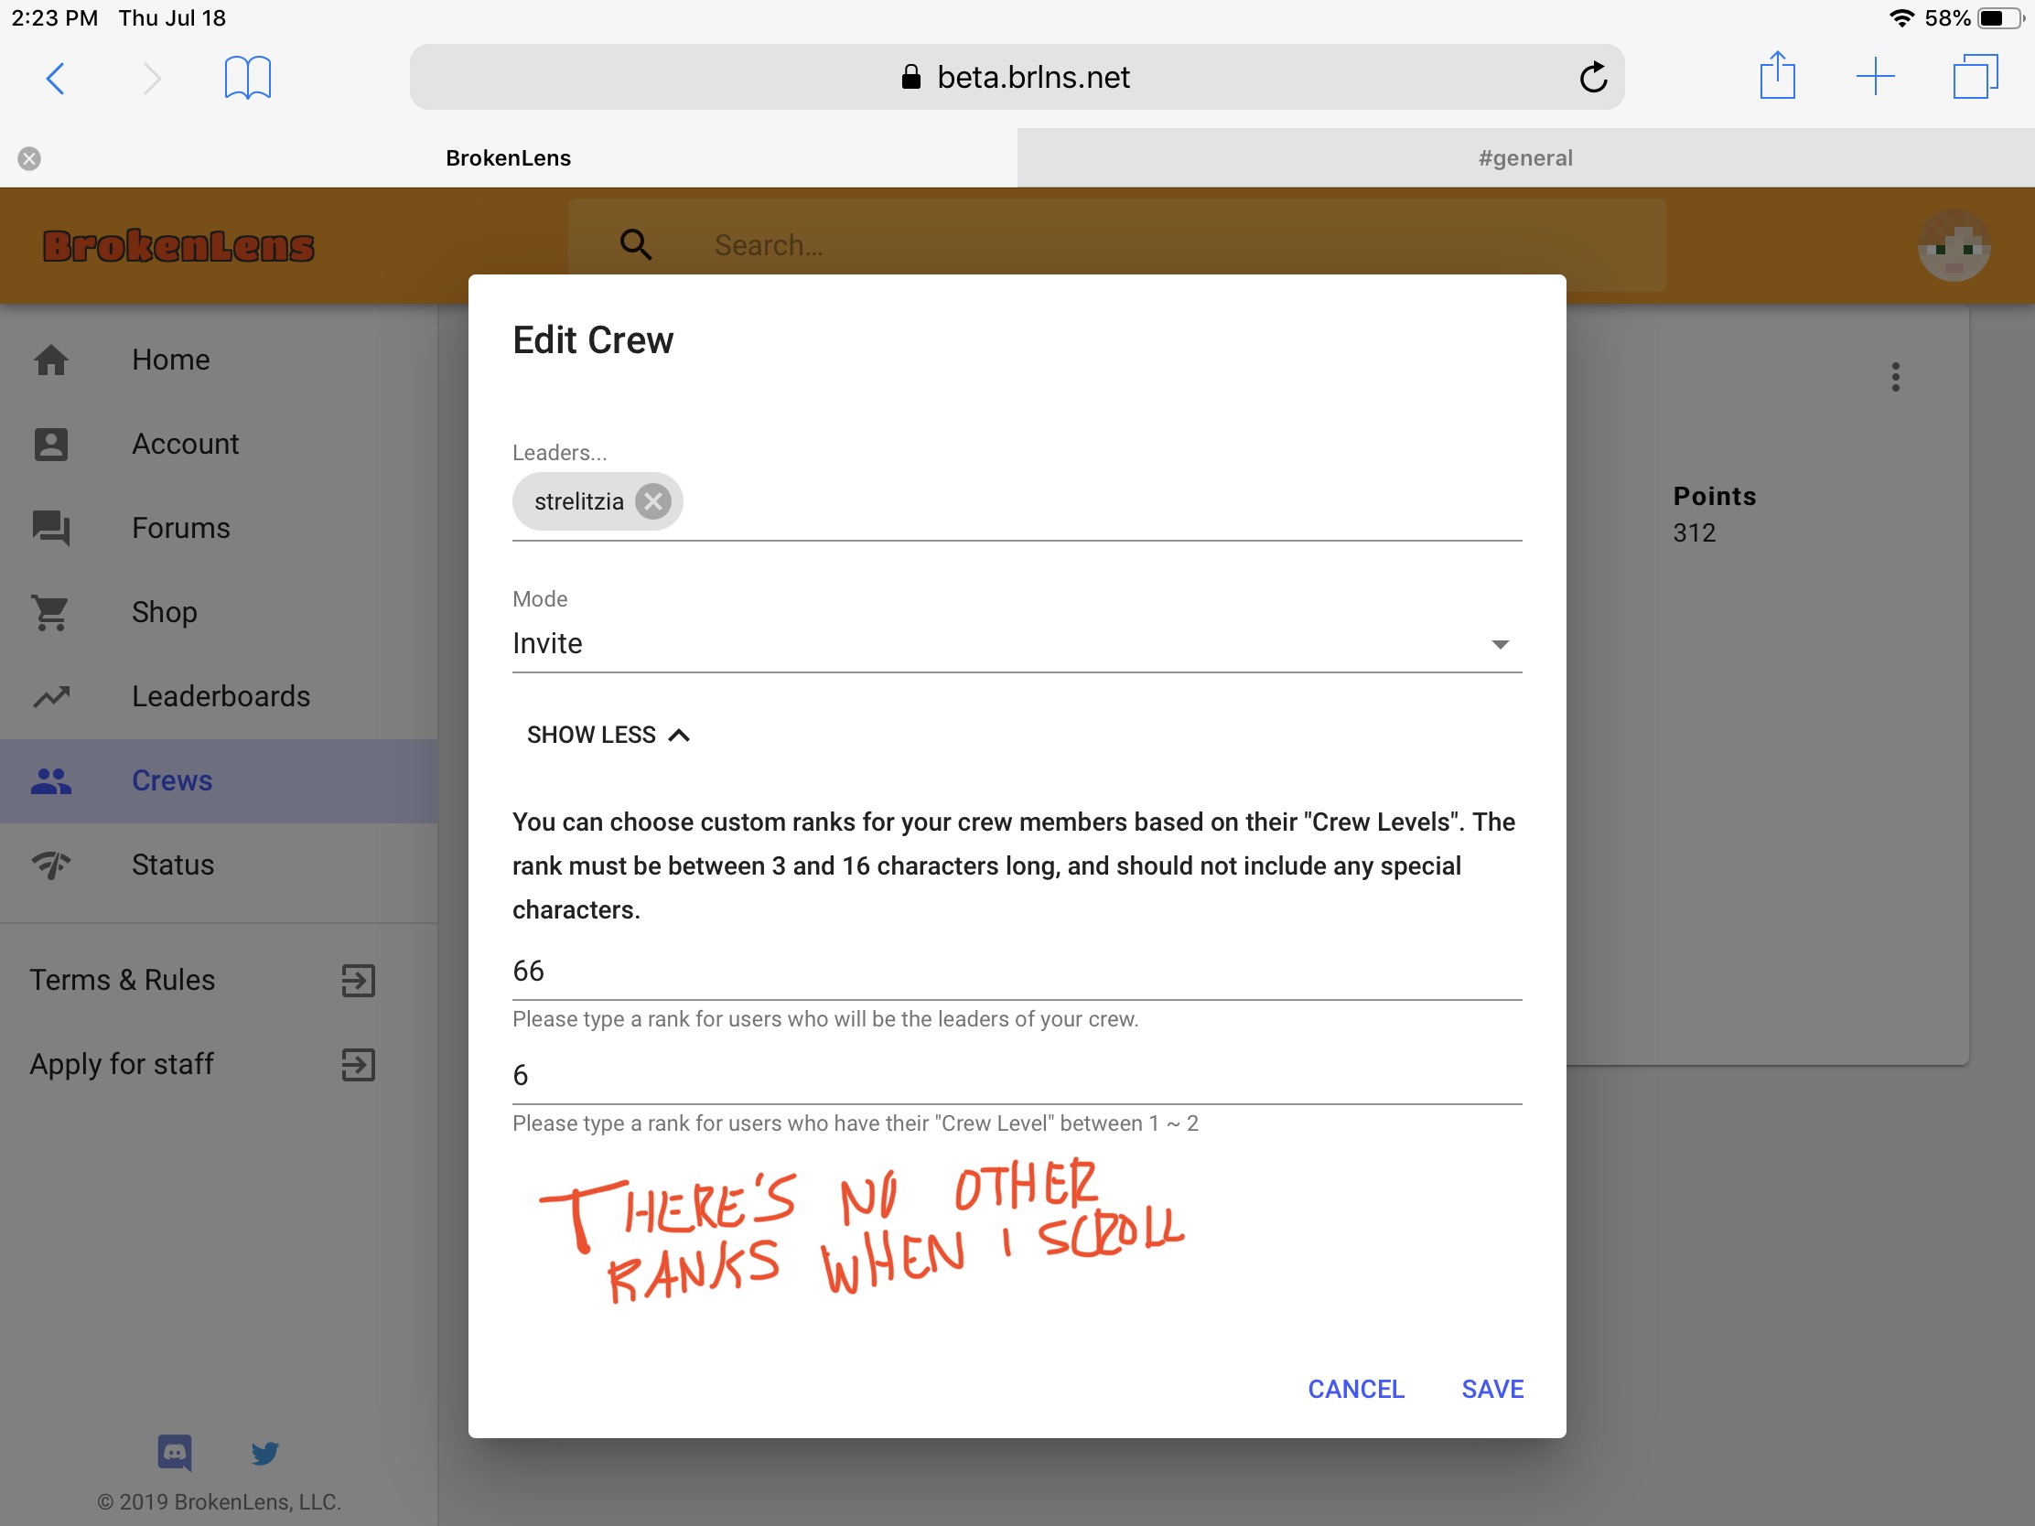Click the leaders rank field containing 66
Screen dimensions: 2035x1526
click(x=1017, y=972)
